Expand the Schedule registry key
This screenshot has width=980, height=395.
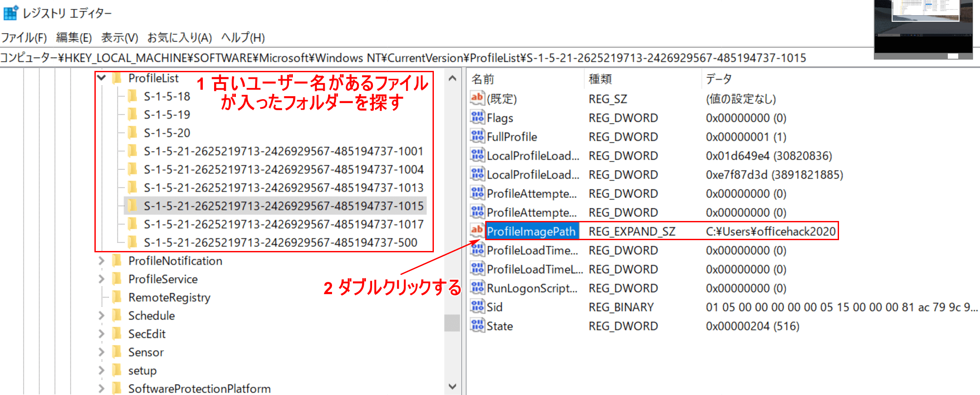point(101,316)
